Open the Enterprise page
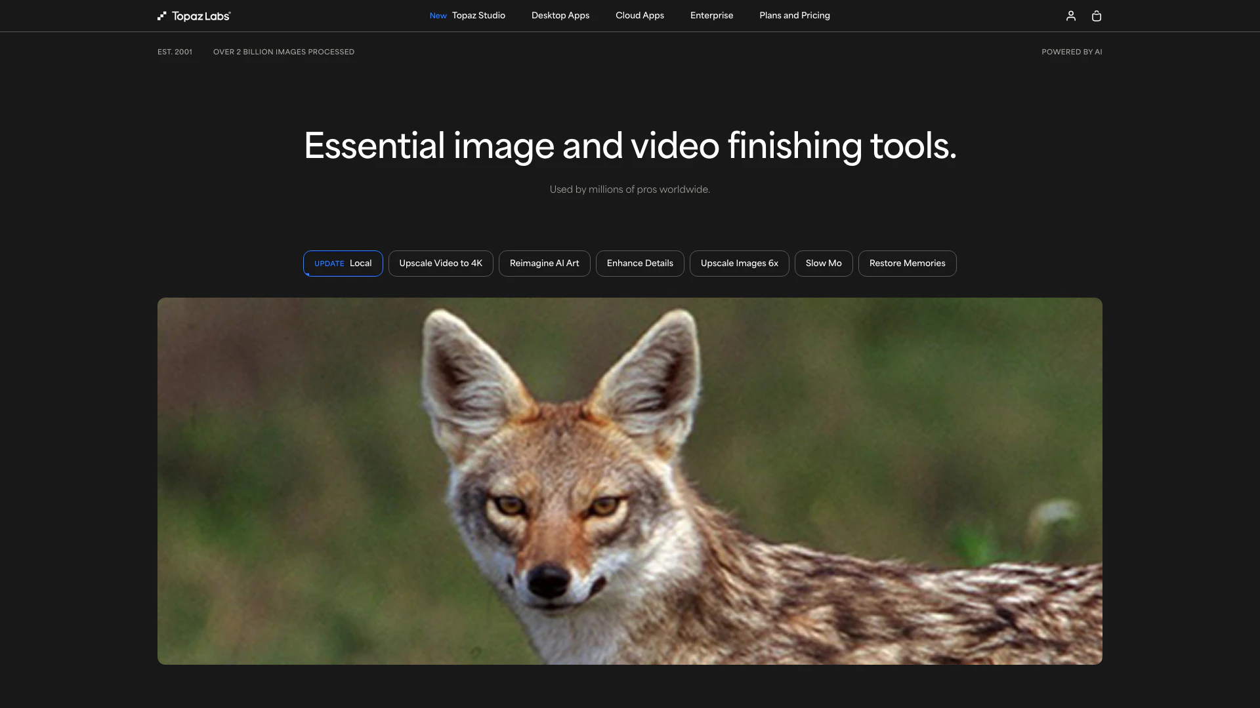 tap(711, 15)
